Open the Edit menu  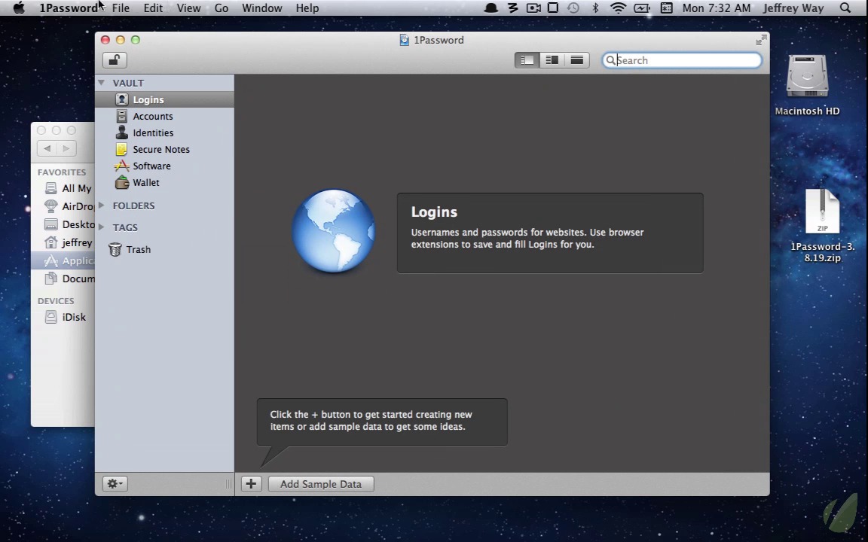point(153,8)
